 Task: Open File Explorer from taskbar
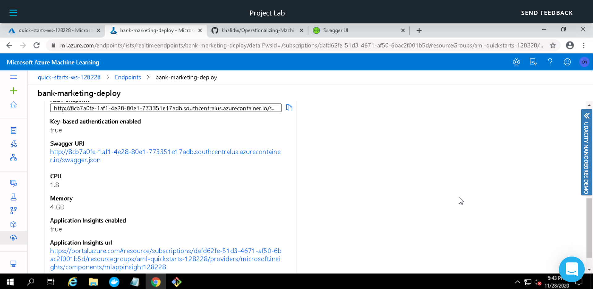pos(93,282)
